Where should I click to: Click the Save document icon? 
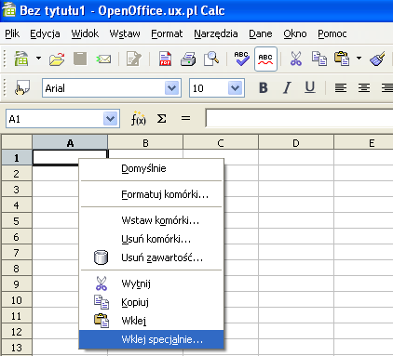(80, 59)
